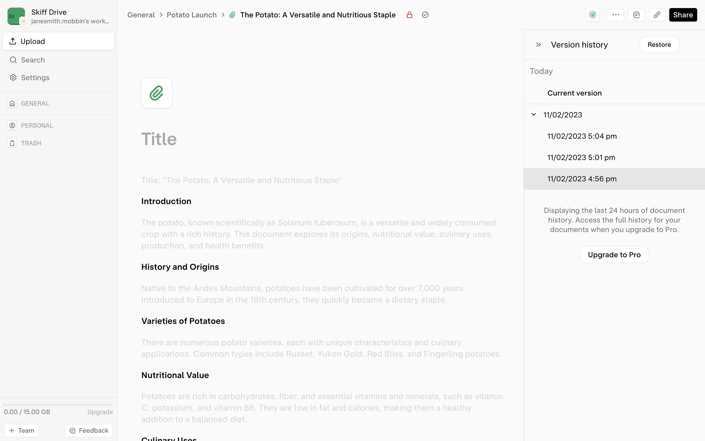The width and height of the screenshot is (705, 441).
Task: Click the Upgrade to Pro button
Action: pyautogui.click(x=614, y=255)
